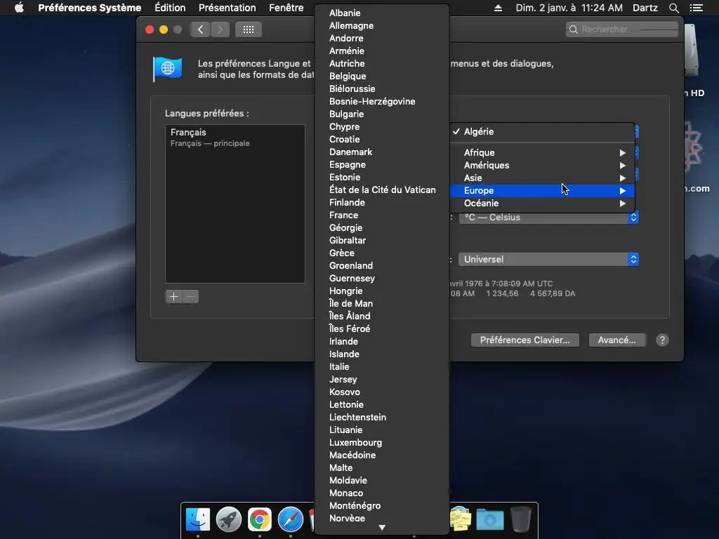This screenshot has width=719, height=539.
Task: Select the checked Algérie region
Action: coord(543,131)
